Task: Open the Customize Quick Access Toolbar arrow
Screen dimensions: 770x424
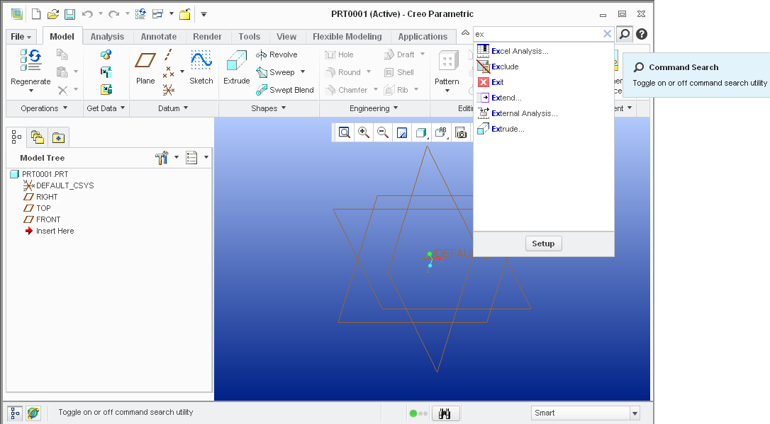Action: [203, 14]
